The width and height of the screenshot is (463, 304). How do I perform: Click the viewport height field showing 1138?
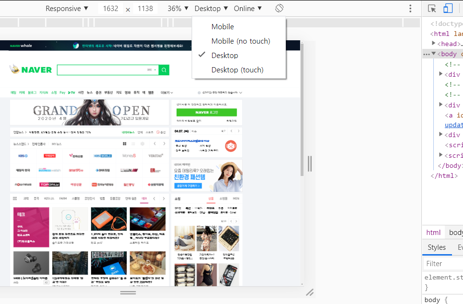coord(145,9)
